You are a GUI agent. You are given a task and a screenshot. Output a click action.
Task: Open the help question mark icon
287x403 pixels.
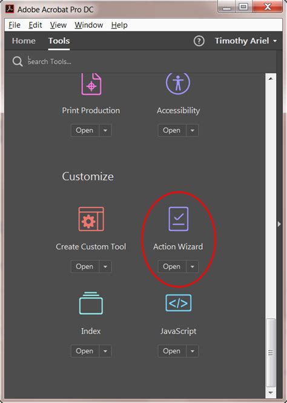[x=199, y=41]
